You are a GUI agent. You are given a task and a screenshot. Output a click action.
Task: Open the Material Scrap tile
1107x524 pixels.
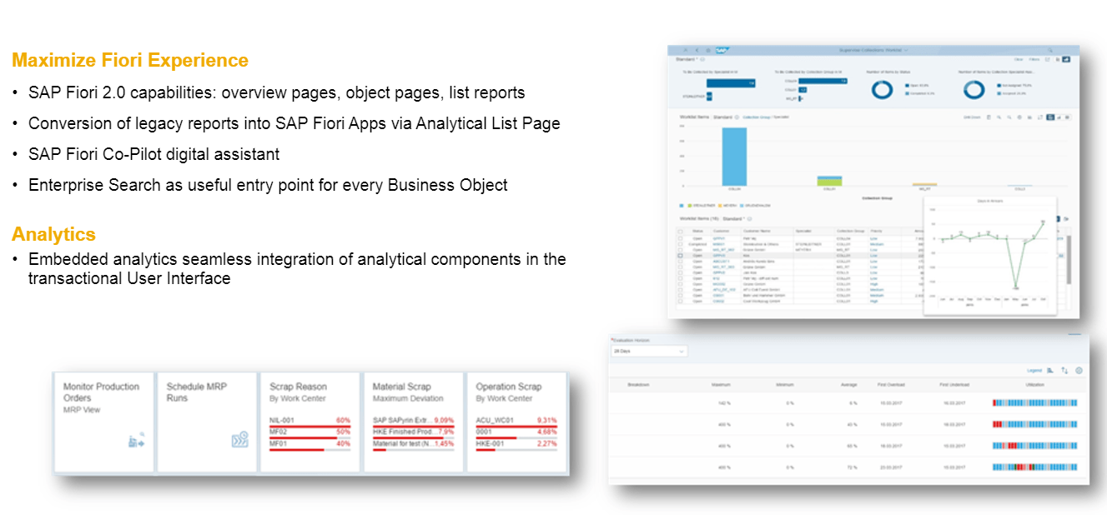(412, 422)
